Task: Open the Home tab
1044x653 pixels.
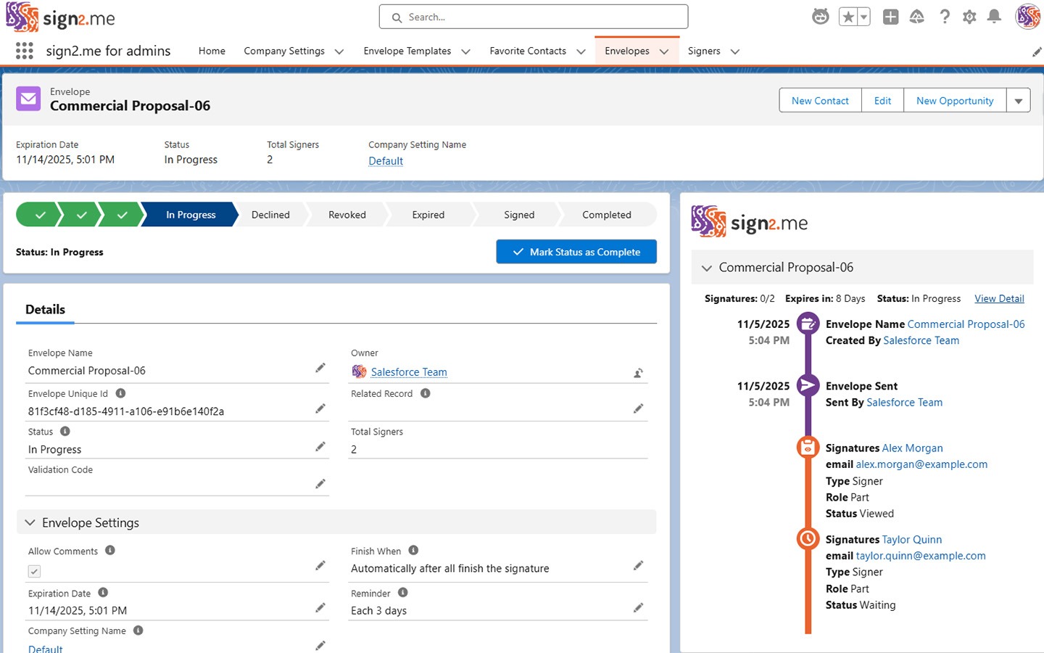Action: click(212, 51)
